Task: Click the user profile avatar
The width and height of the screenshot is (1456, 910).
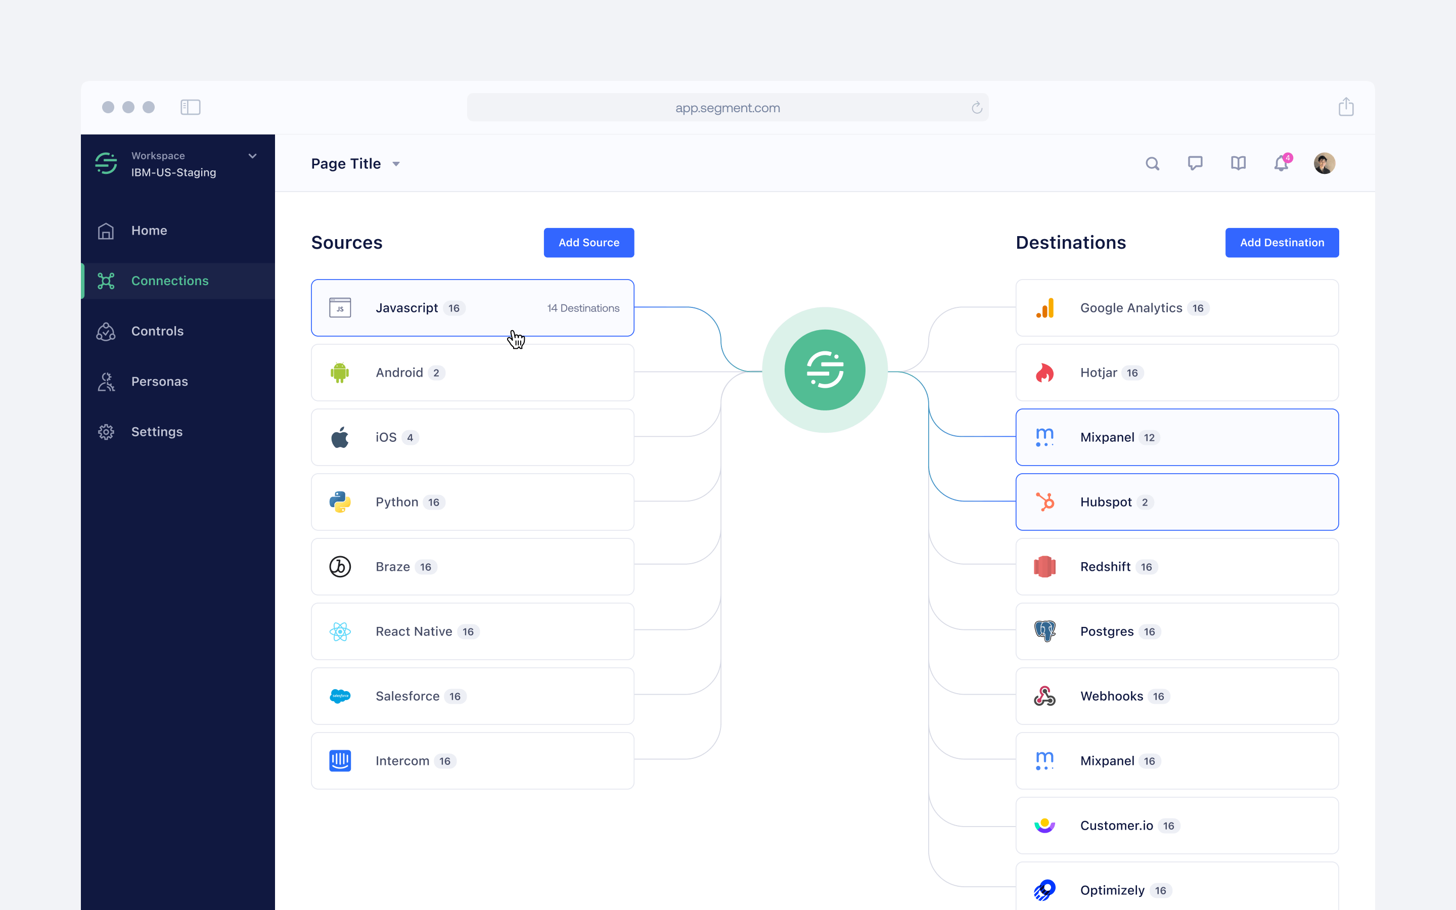Action: [x=1324, y=163]
